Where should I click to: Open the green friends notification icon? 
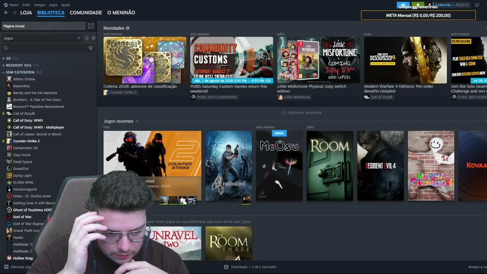pyautogui.click(x=418, y=5)
